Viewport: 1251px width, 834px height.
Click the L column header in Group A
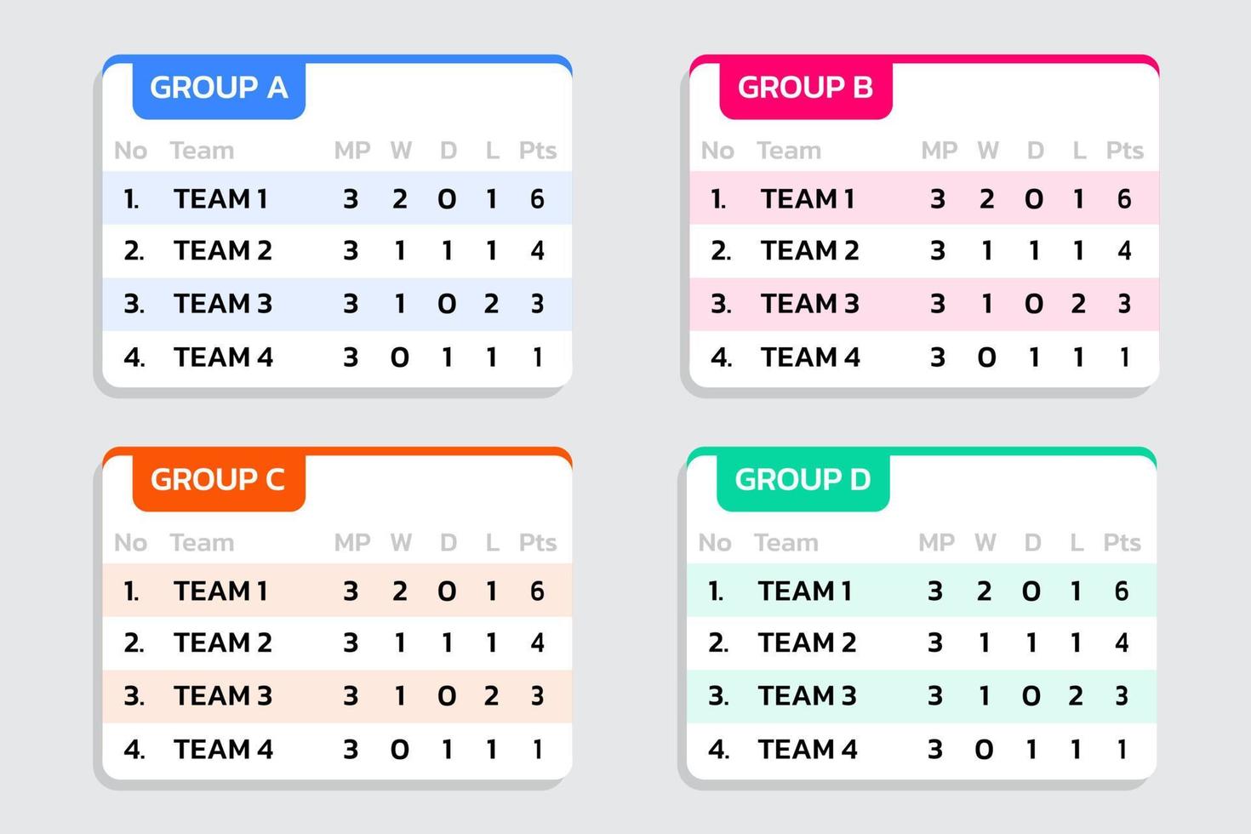pyautogui.click(x=492, y=151)
